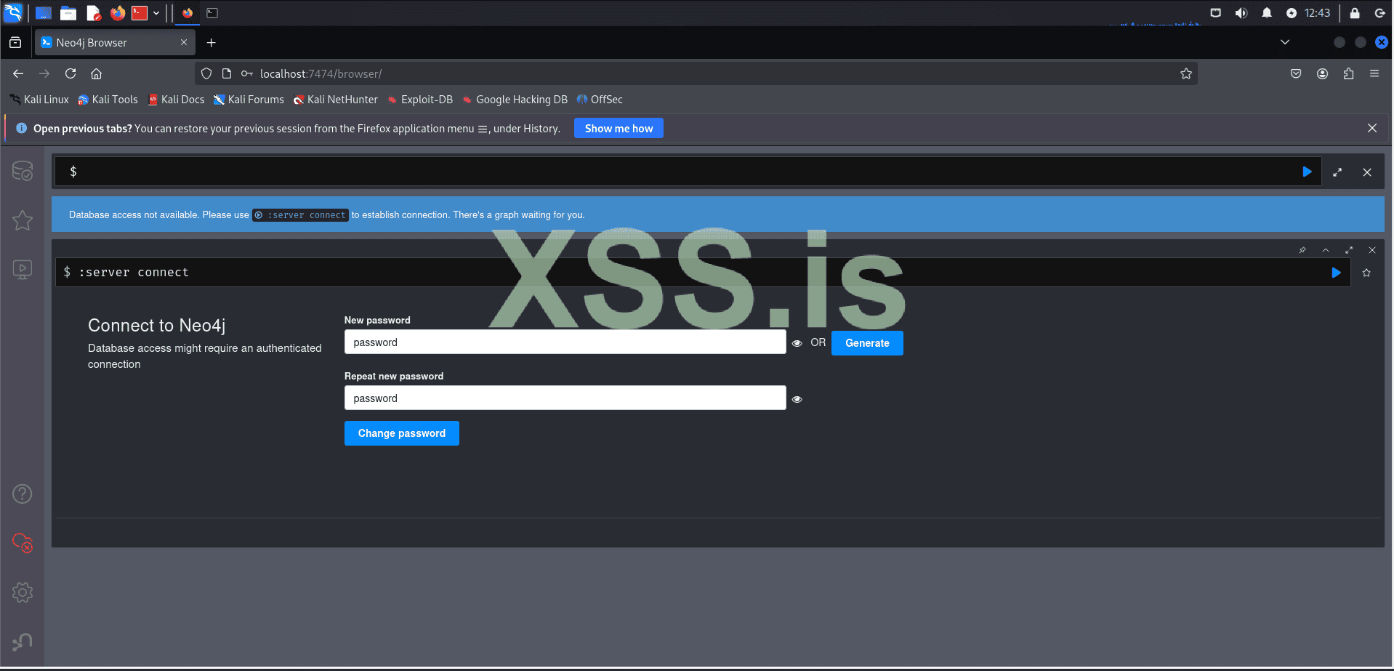Open Kali NetHunter bookmark
This screenshot has width=1394, height=671.
pyautogui.click(x=335, y=100)
